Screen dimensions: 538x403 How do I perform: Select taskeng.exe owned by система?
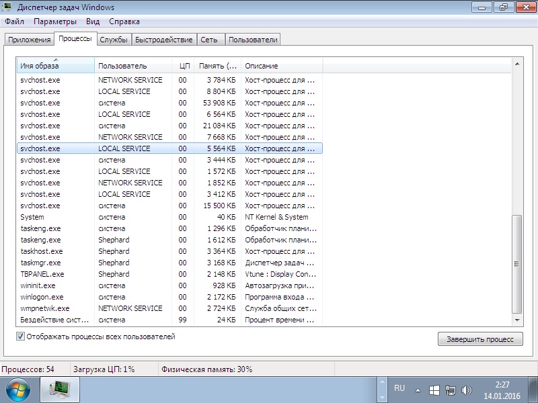[x=169, y=228]
